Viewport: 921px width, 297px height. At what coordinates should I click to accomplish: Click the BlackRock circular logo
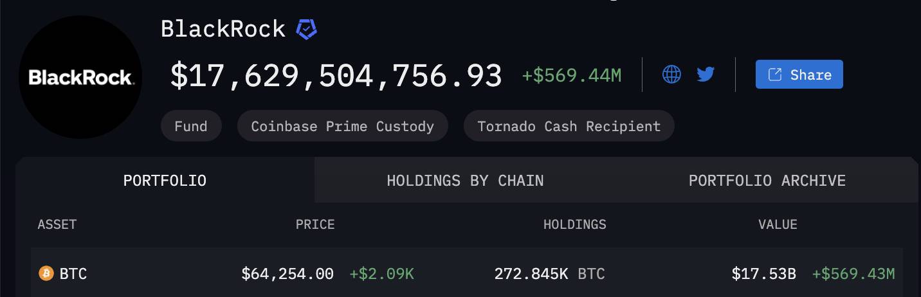click(80, 77)
